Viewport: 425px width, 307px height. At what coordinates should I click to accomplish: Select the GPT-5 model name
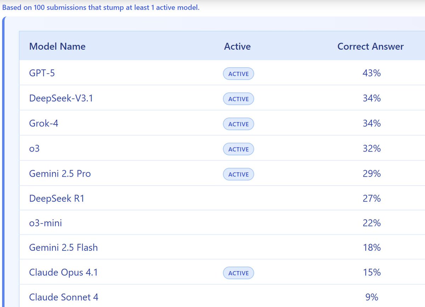42,74
